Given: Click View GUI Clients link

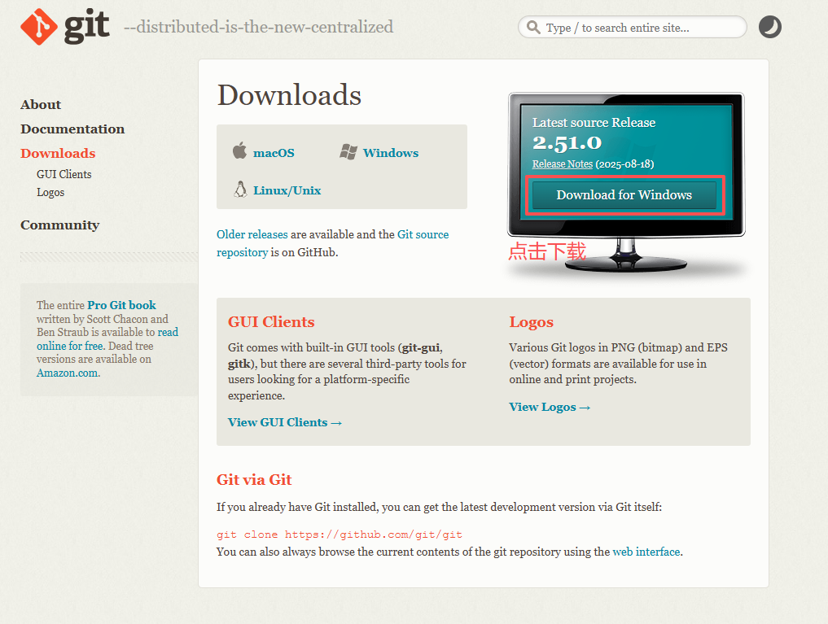Looking at the screenshot, I should coord(285,422).
